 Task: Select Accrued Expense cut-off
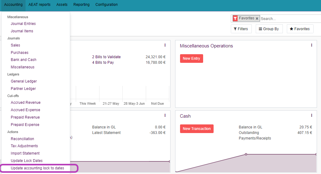(x=25, y=110)
